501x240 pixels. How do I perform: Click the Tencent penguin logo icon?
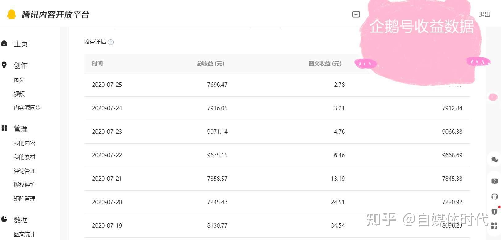[x=11, y=14]
